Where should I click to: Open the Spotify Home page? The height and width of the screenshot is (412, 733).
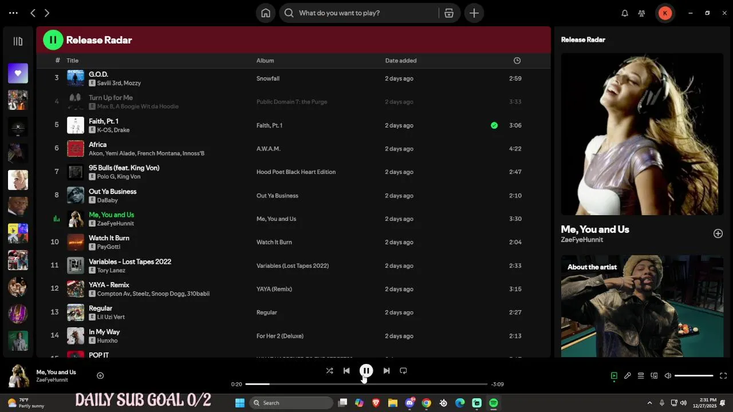pos(266,13)
